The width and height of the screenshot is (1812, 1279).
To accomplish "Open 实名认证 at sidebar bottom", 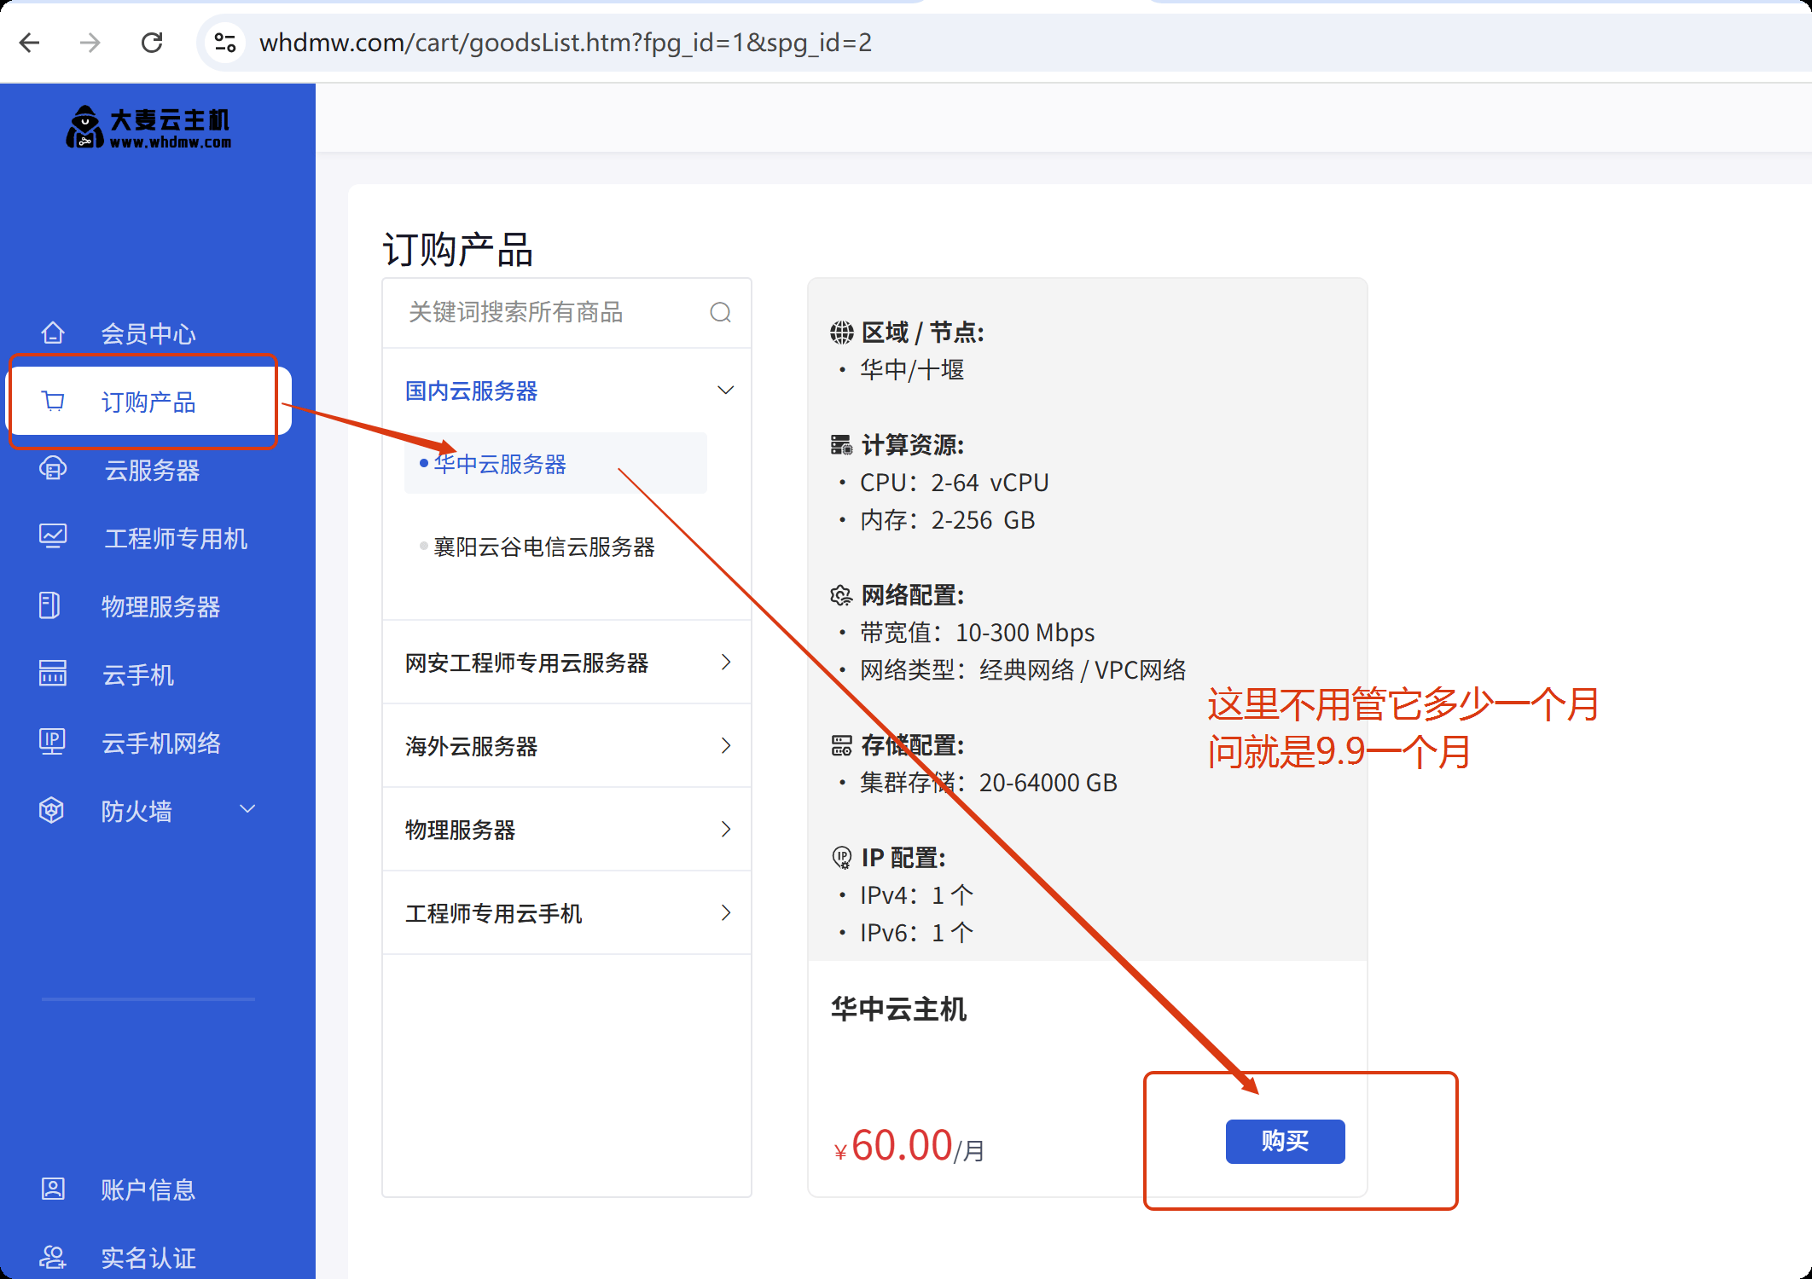I will [148, 1258].
